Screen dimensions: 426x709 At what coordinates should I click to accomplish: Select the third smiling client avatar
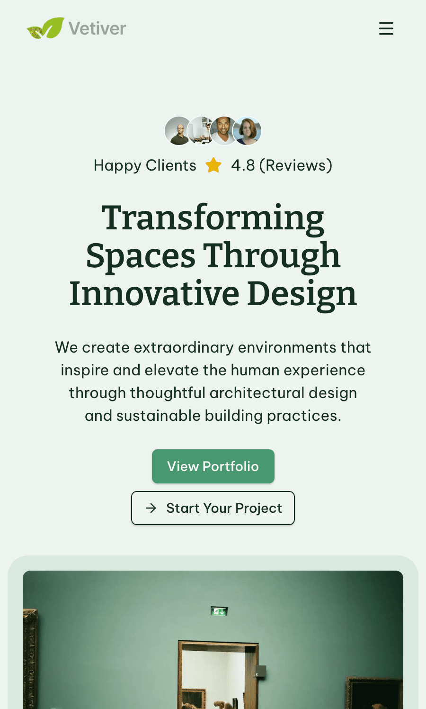click(x=222, y=131)
